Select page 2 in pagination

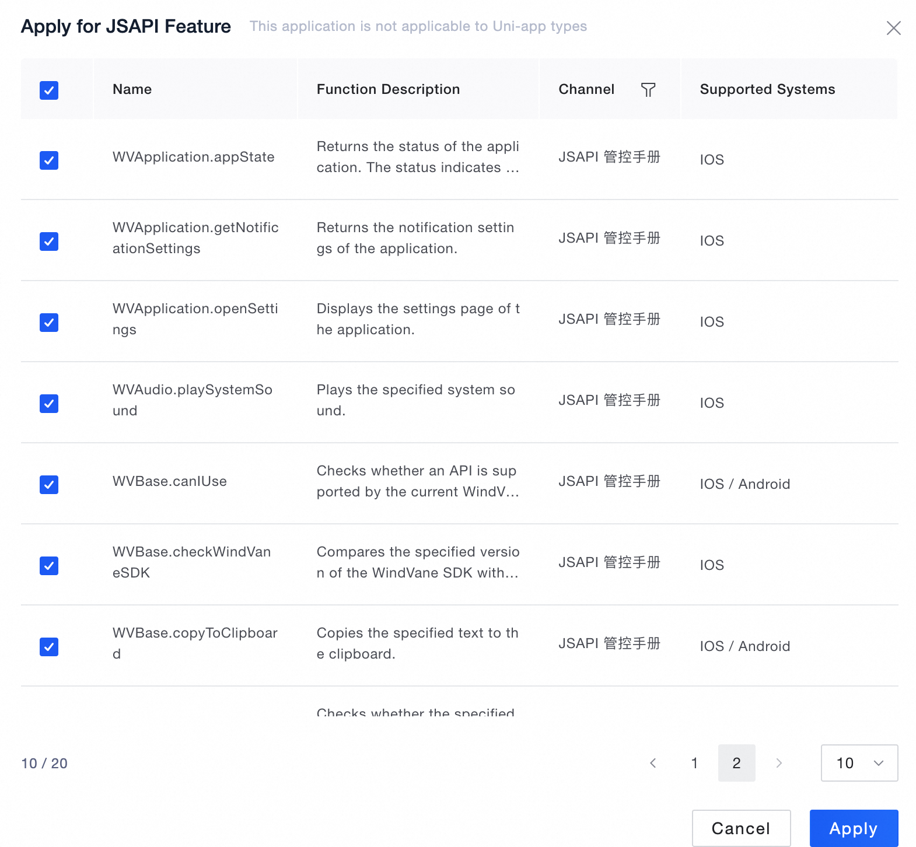[x=736, y=763]
